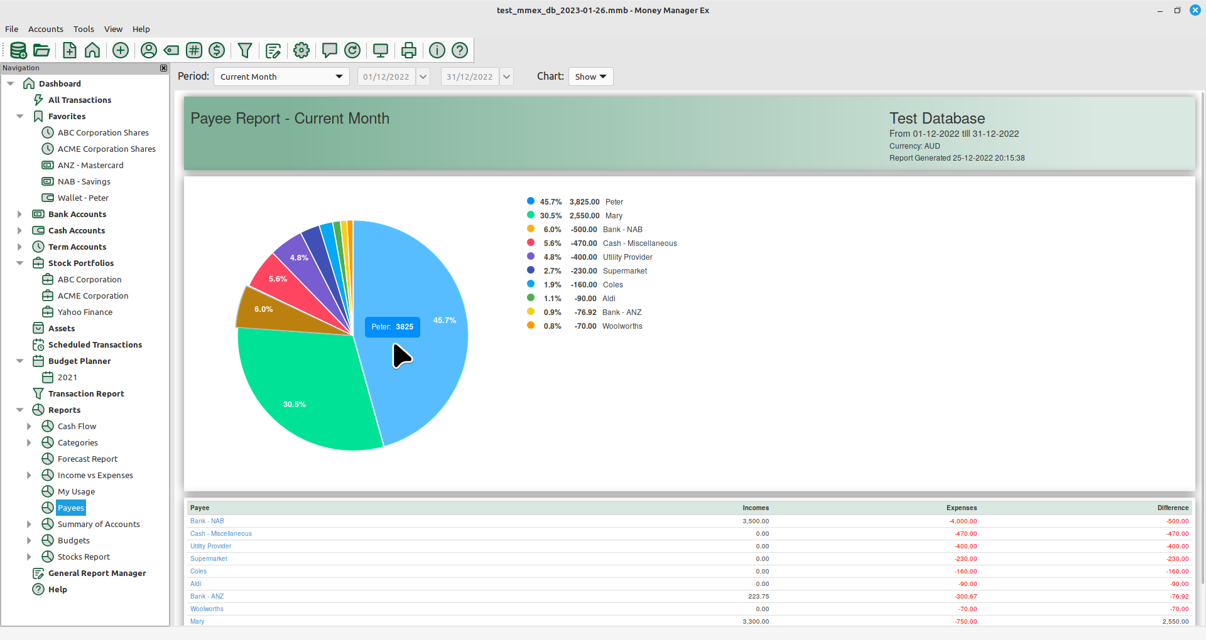Toggle the Peter legend entry in chart
1206x640 pixels.
point(614,202)
